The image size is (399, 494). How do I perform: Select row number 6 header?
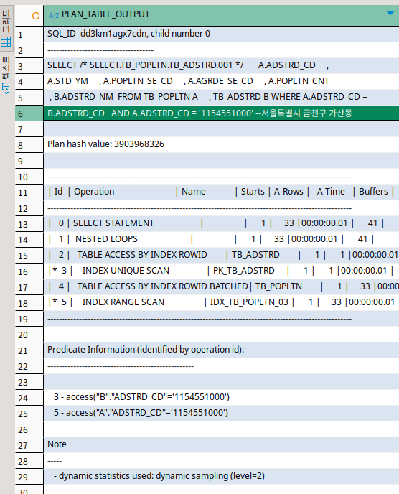[29, 113]
